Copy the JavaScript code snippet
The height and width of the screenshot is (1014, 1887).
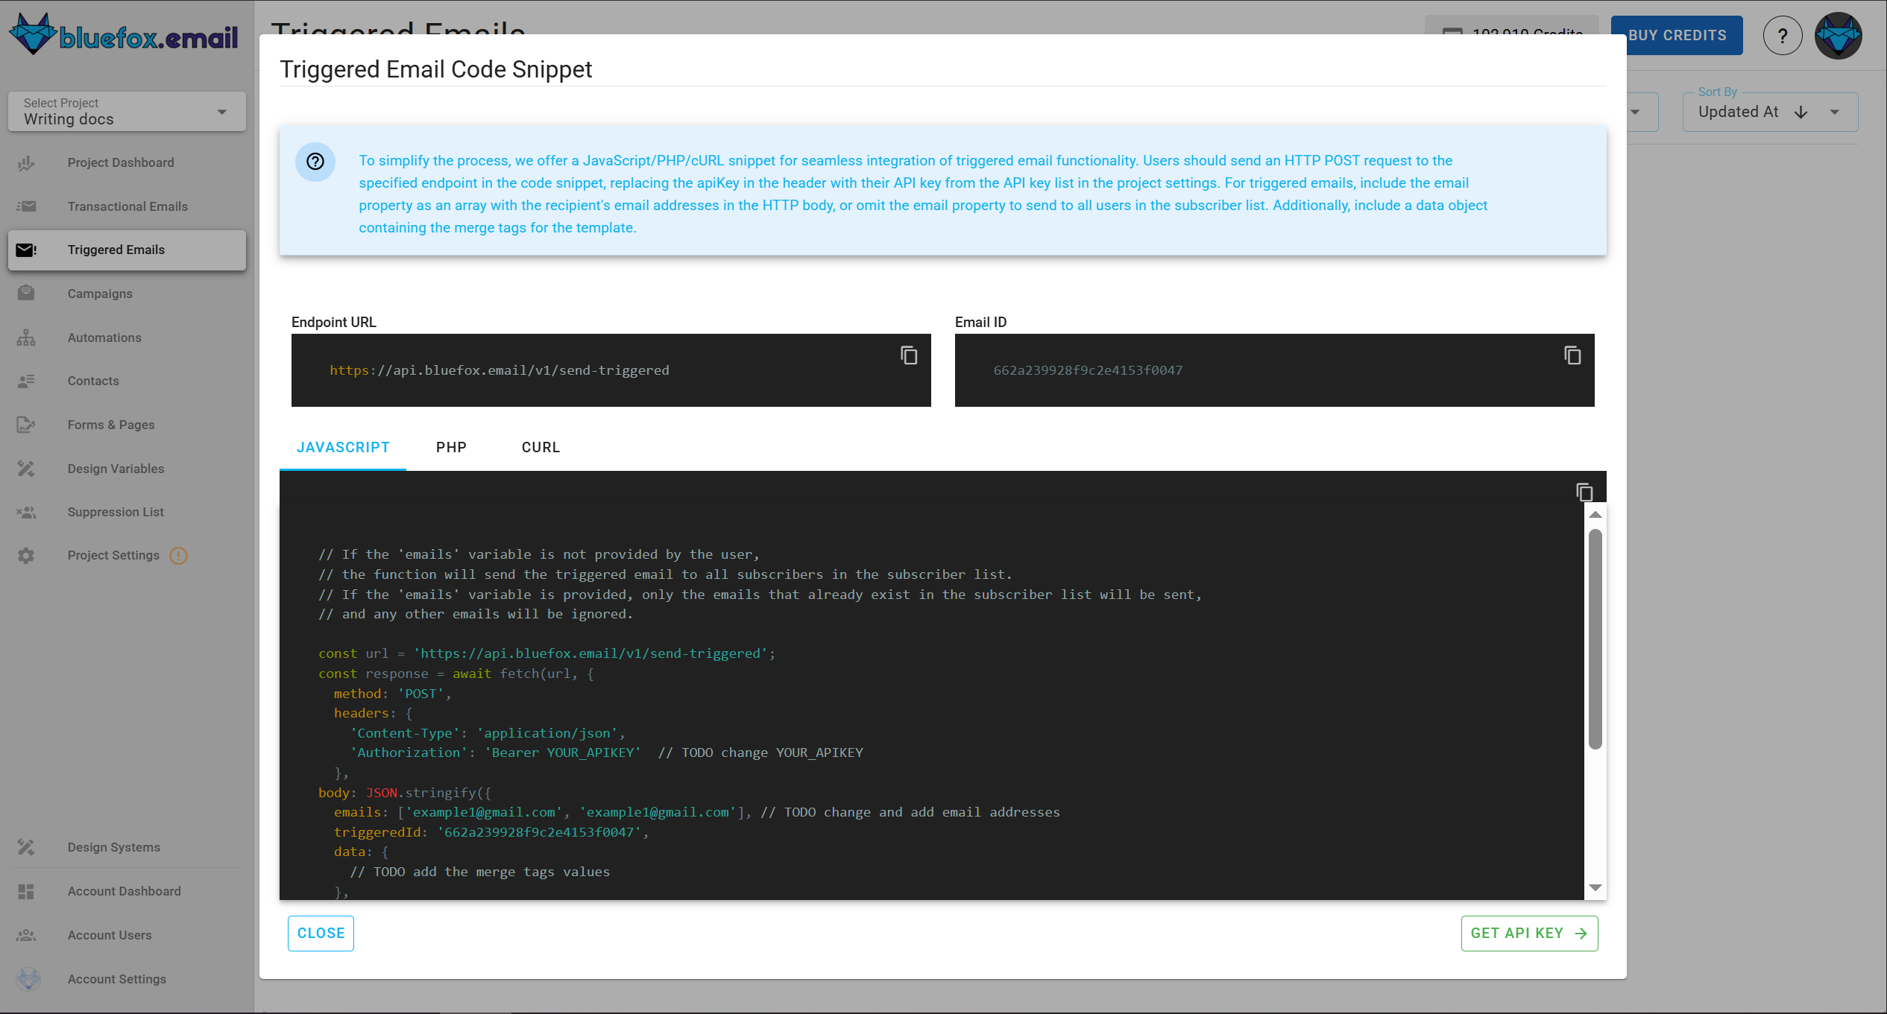(1584, 492)
